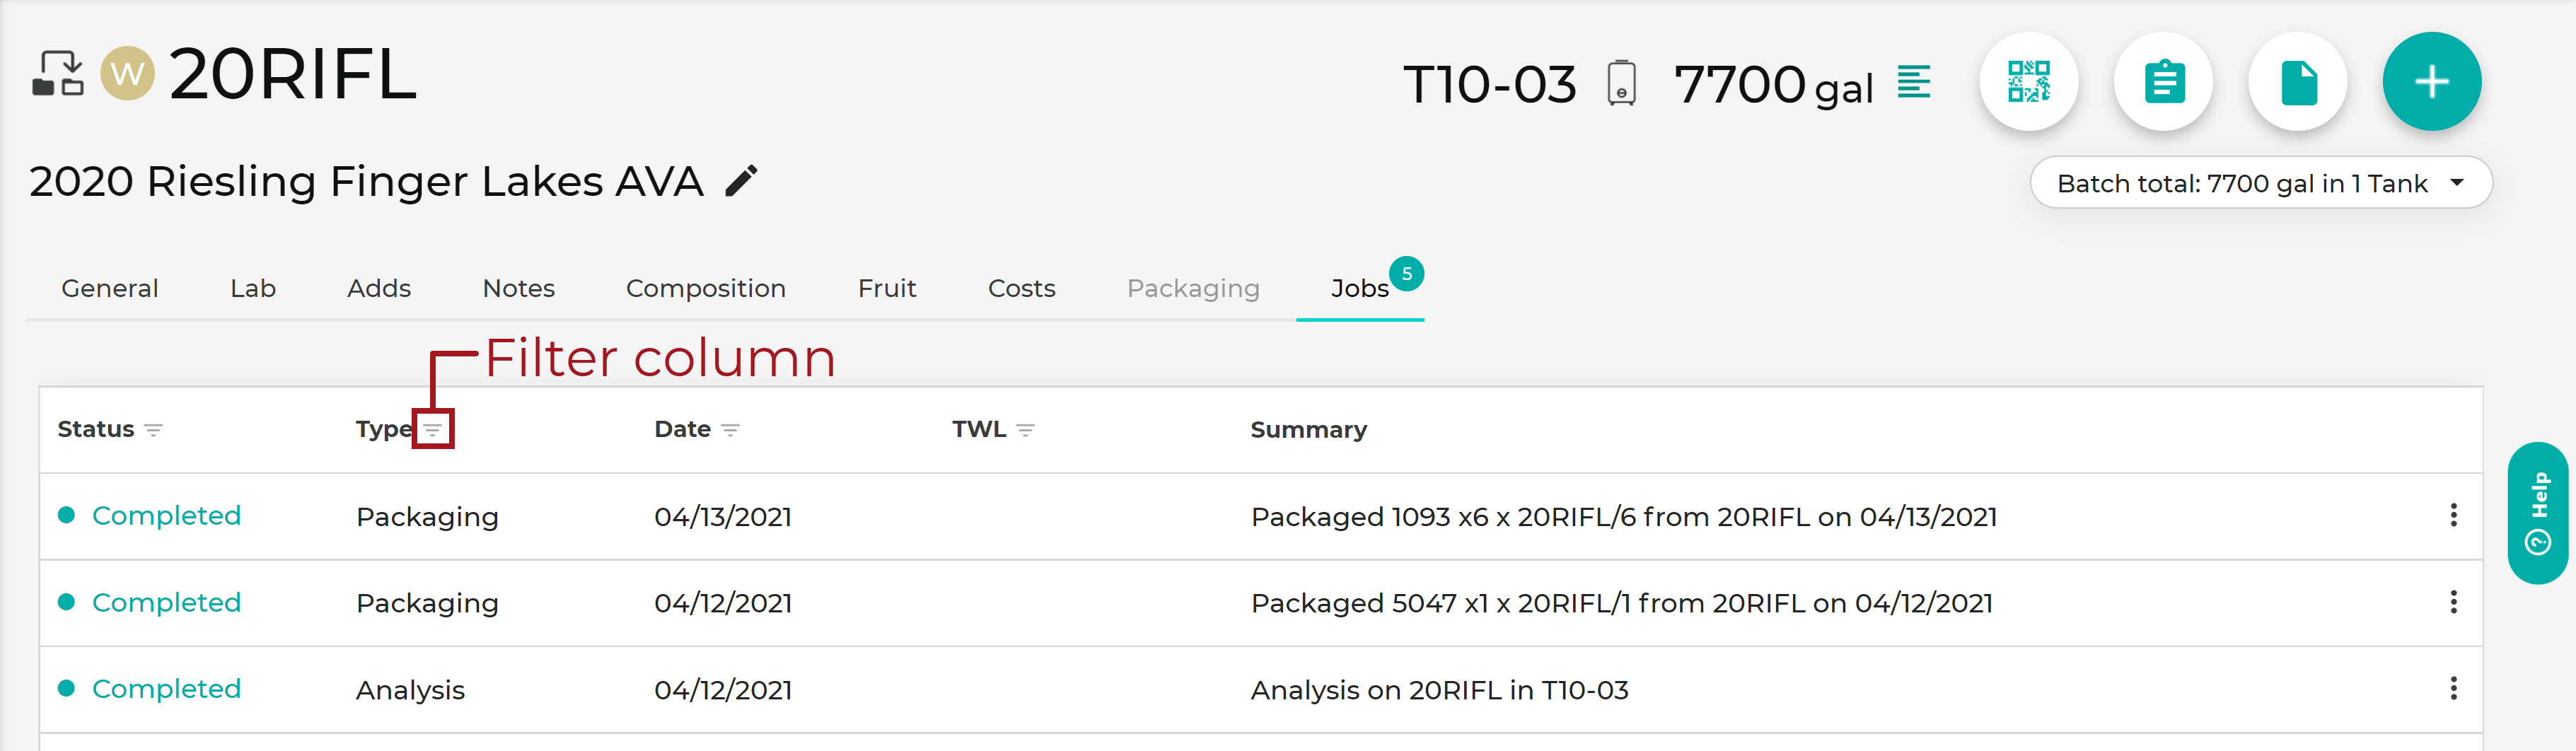Screen dimensions: 2576x751
Task: Open volume details lines icon near 7700 gal
Action: pos(1914,82)
